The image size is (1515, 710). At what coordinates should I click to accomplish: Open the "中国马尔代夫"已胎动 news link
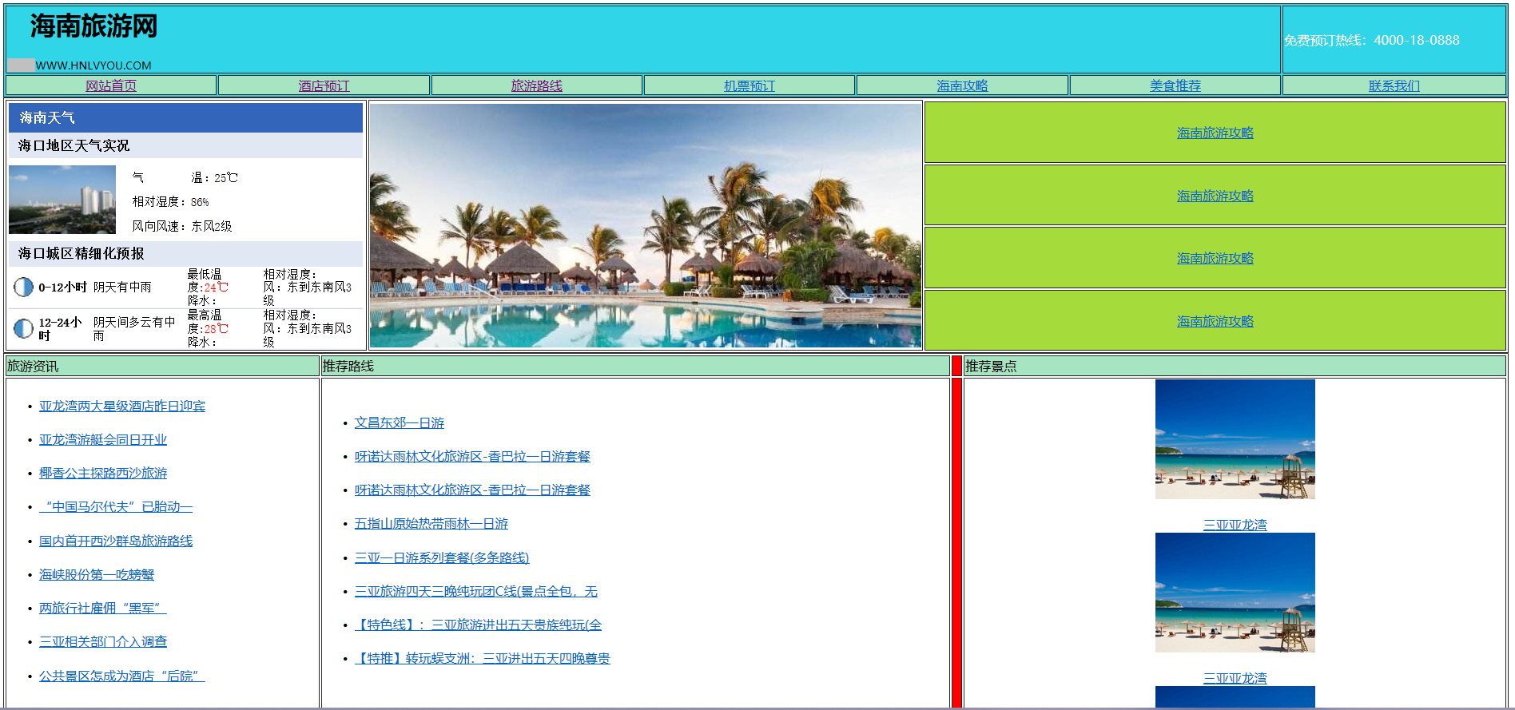(116, 506)
